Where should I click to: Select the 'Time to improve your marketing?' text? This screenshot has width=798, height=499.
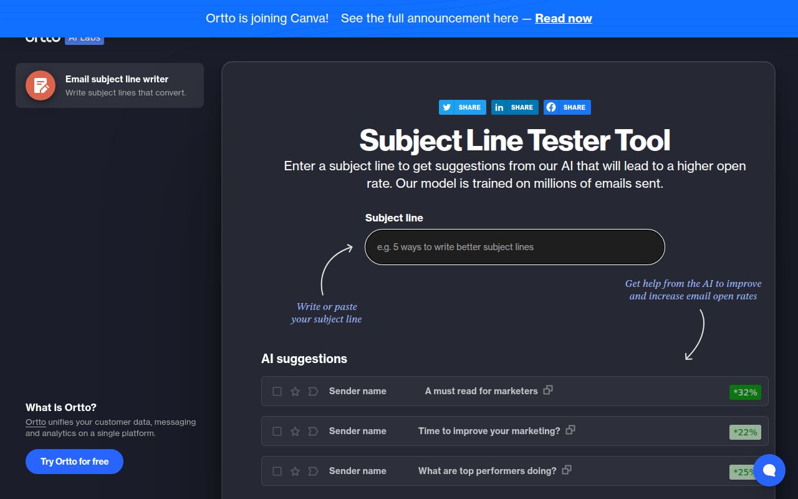click(x=489, y=431)
